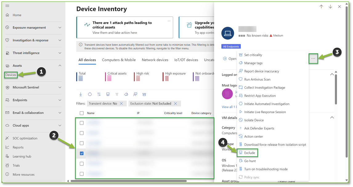This screenshot has height=187, width=353.
Task: Uncheck the selected device row checkbox
Action: 82,153
